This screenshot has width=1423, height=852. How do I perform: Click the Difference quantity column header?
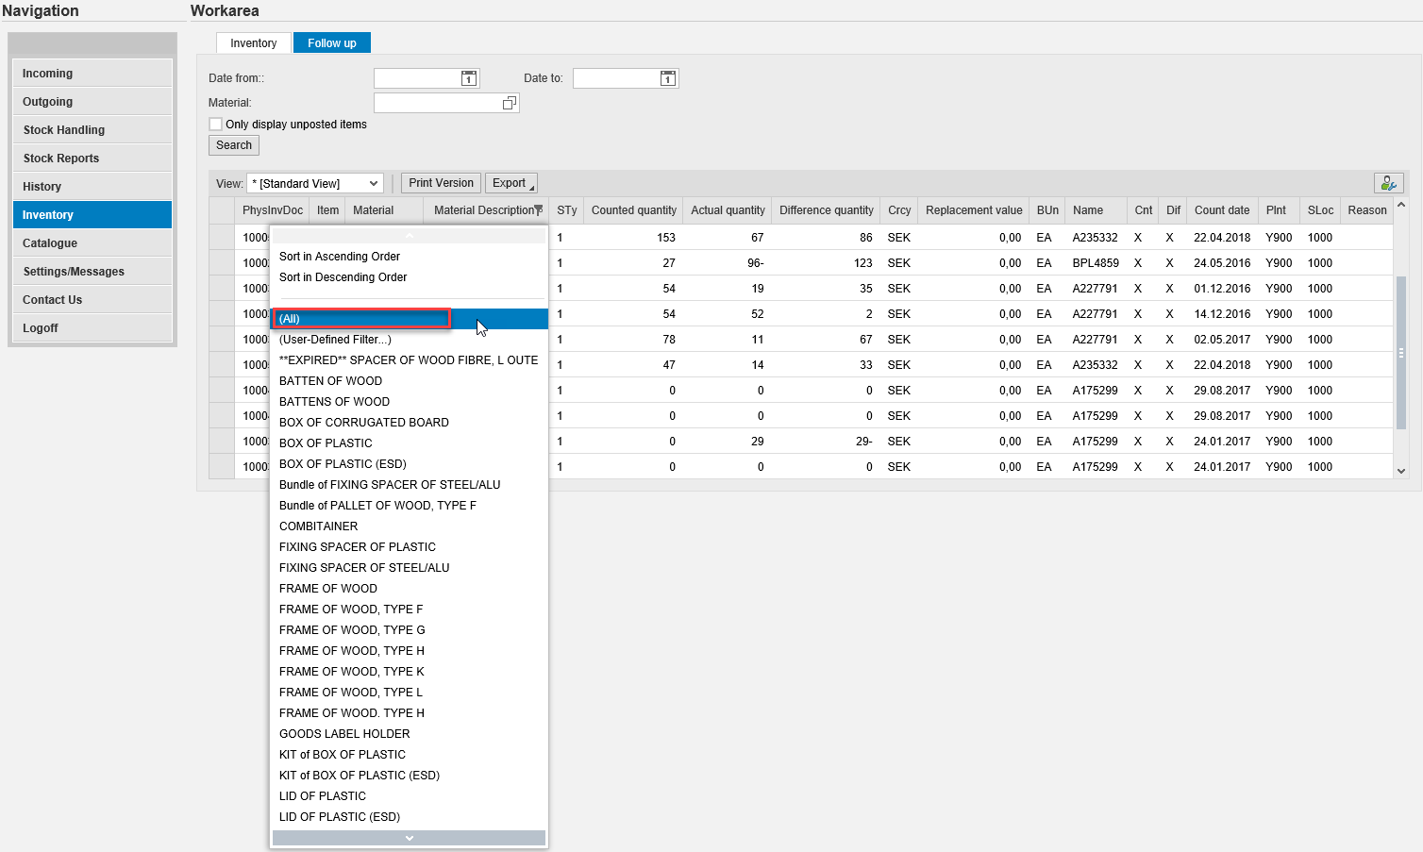[x=826, y=210]
